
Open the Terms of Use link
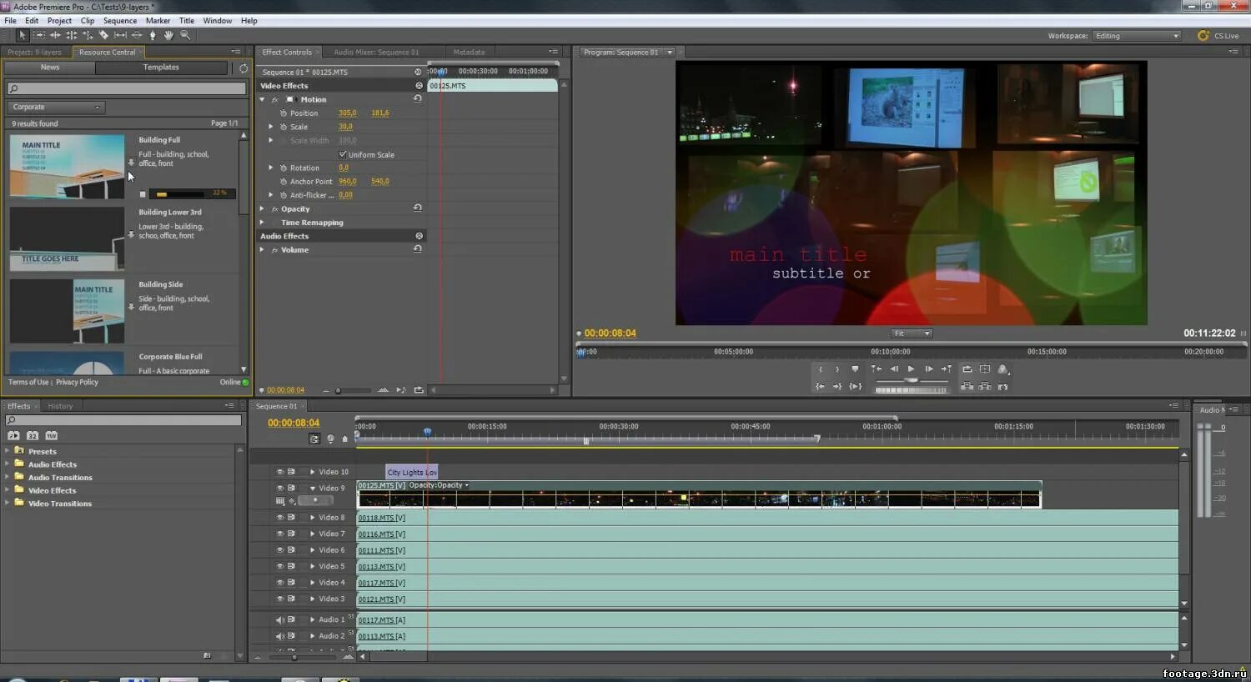click(28, 382)
